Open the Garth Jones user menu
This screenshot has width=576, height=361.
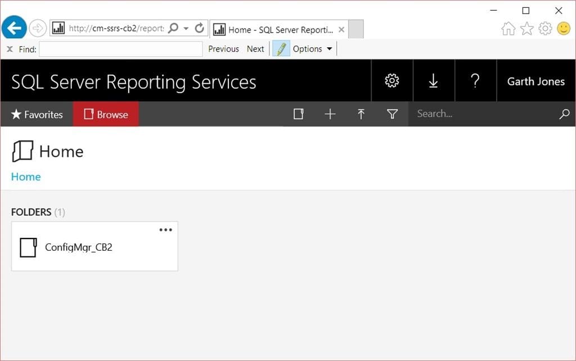coord(536,81)
